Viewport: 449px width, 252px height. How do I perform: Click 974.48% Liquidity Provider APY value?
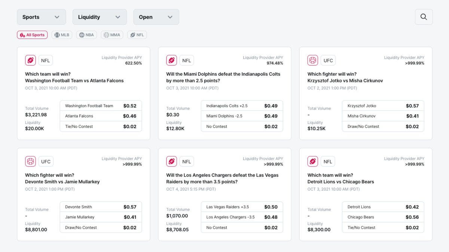275,63
